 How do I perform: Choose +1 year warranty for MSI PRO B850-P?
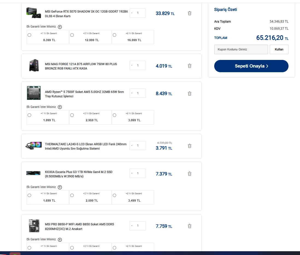[x=29, y=248]
